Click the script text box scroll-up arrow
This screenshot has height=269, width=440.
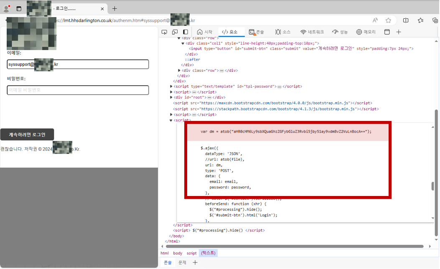(433, 127)
